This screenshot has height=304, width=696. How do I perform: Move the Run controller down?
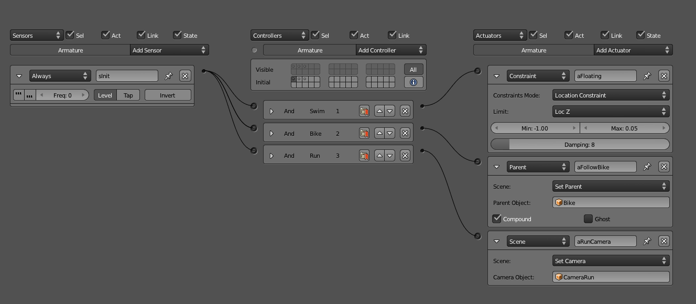pyautogui.click(x=390, y=156)
